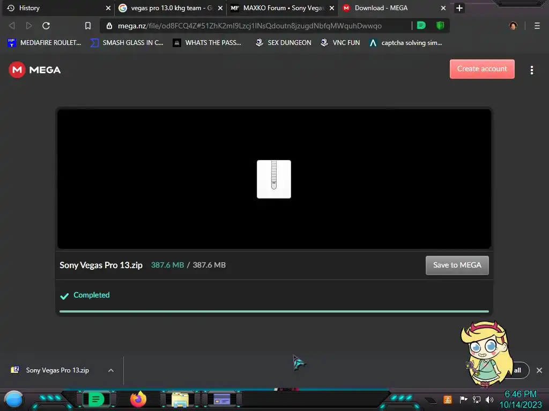The height and width of the screenshot is (411, 549).
Task: Click the Java tray icon
Action: click(448, 399)
